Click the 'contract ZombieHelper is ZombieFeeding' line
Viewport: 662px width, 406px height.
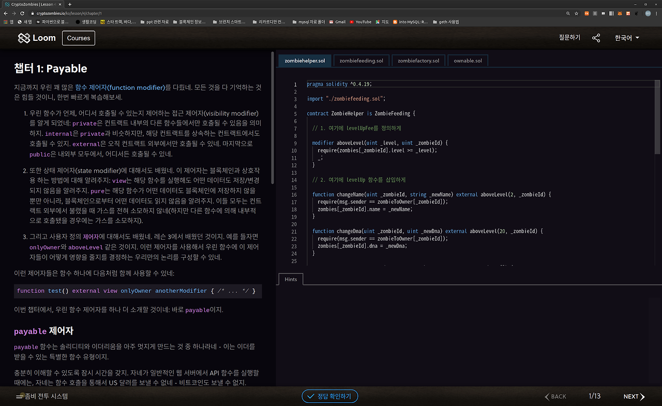pos(361,114)
